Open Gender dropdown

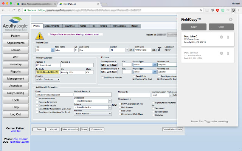pyautogui.click(x=119, y=50)
